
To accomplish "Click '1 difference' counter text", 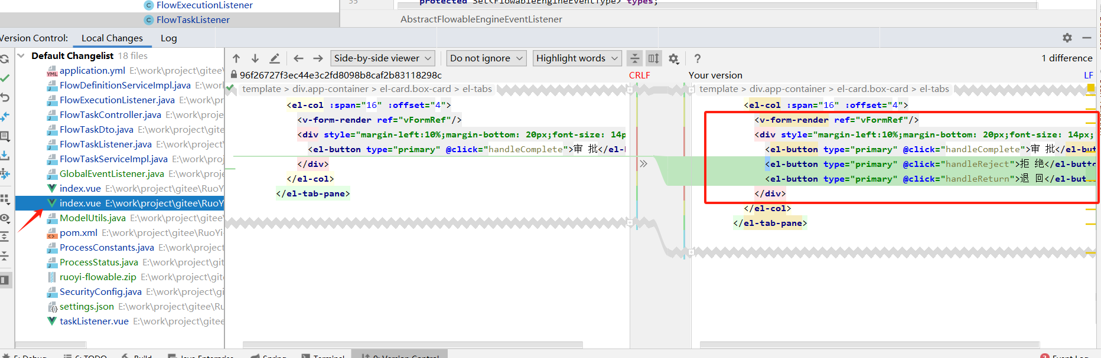I will [x=1067, y=58].
